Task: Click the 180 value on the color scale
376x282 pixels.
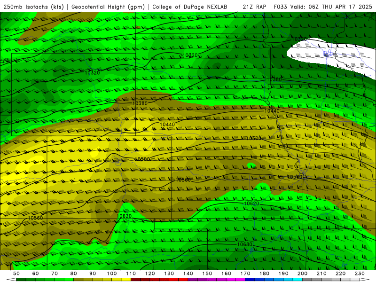Action: pyautogui.click(x=264, y=274)
